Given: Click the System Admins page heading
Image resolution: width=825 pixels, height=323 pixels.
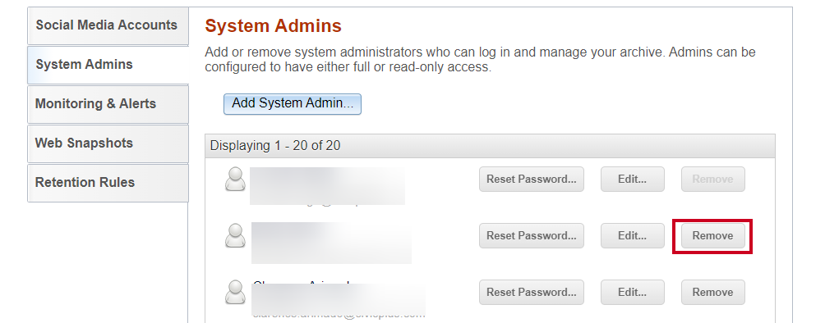Looking at the screenshot, I should tap(273, 25).
